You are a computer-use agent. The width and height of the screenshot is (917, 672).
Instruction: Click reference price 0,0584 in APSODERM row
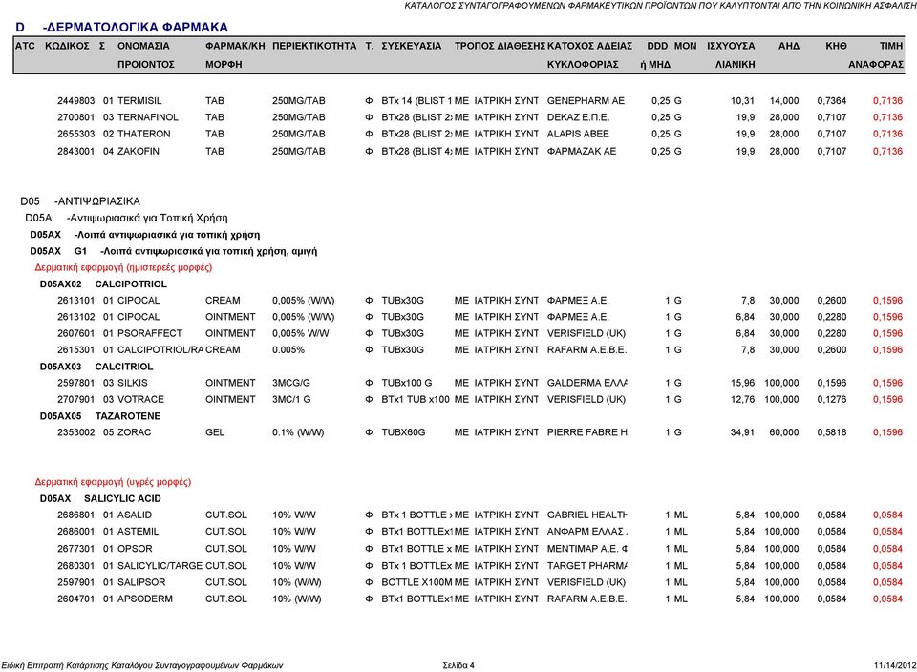point(887,598)
